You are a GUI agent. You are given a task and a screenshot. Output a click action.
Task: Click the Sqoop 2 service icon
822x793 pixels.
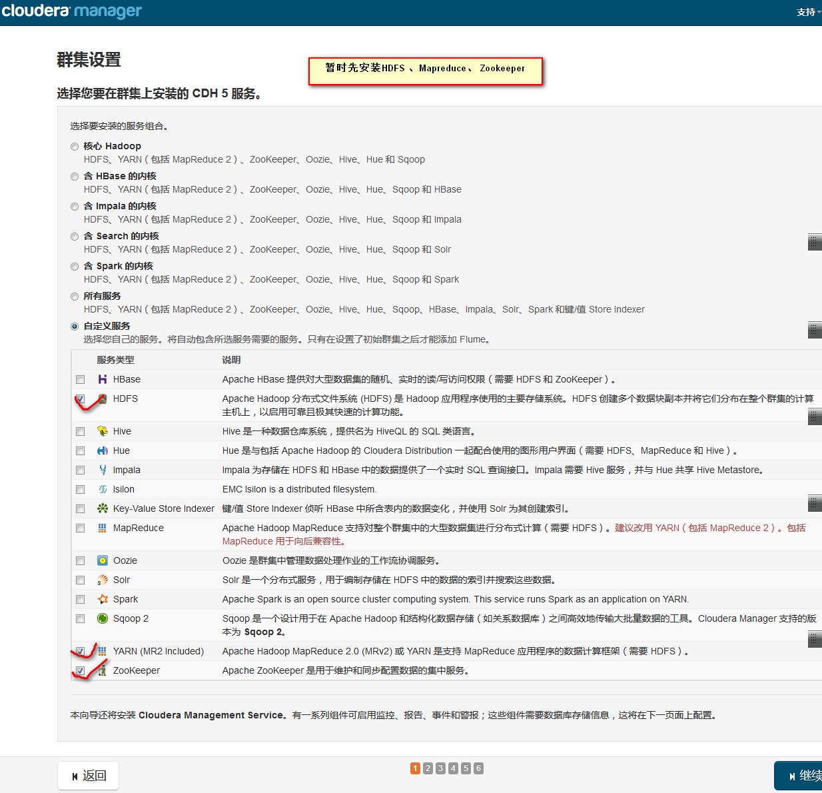[103, 618]
